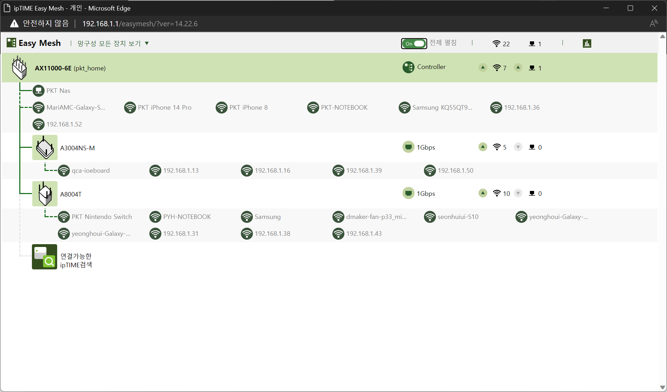Open the connectable ipTIME search icon
The image size is (667, 392).
tap(45, 257)
